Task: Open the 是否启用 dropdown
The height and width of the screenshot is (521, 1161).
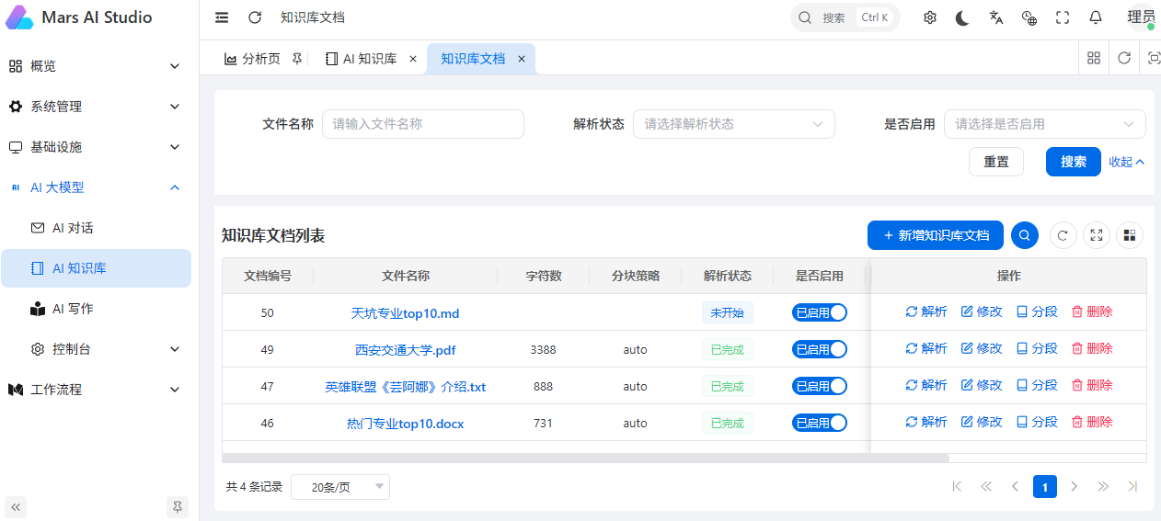Action: (x=1045, y=124)
